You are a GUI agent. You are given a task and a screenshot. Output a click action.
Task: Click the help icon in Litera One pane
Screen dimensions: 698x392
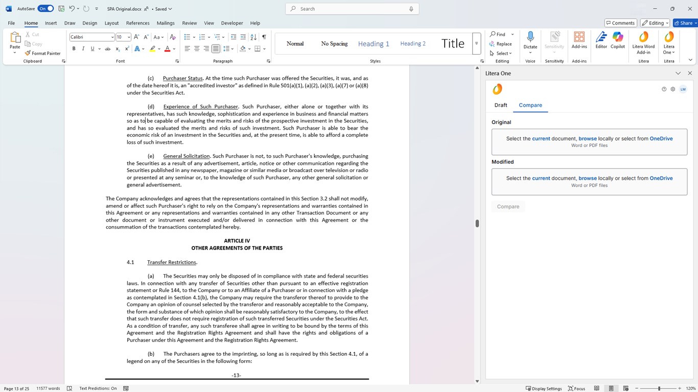(664, 89)
